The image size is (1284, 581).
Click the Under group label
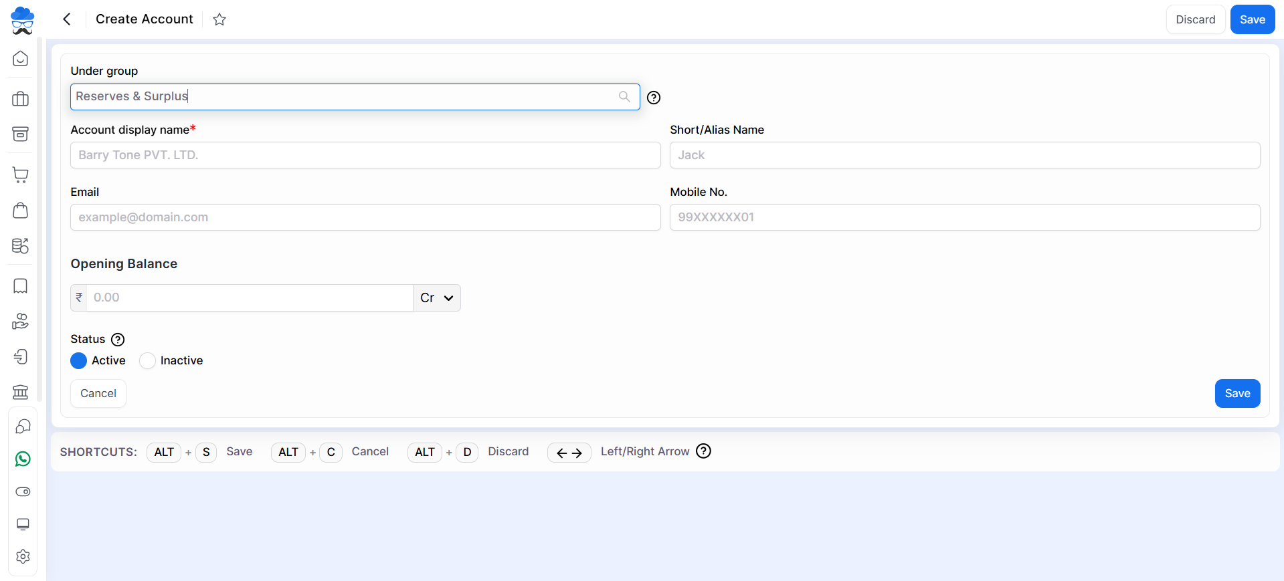click(104, 71)
